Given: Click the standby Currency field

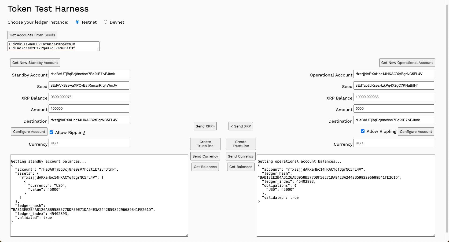Looking at the screenshot, I should pos(89,143).
